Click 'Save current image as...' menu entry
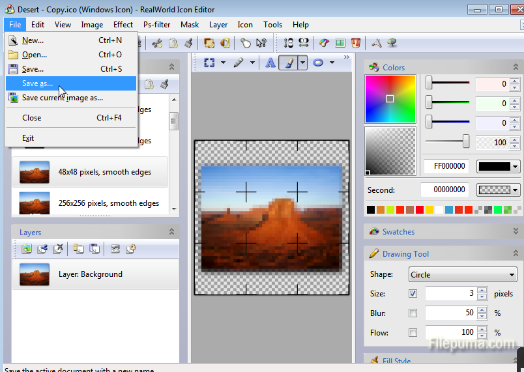Viewport: 524px width, 372px height. (x=63, y=98)
